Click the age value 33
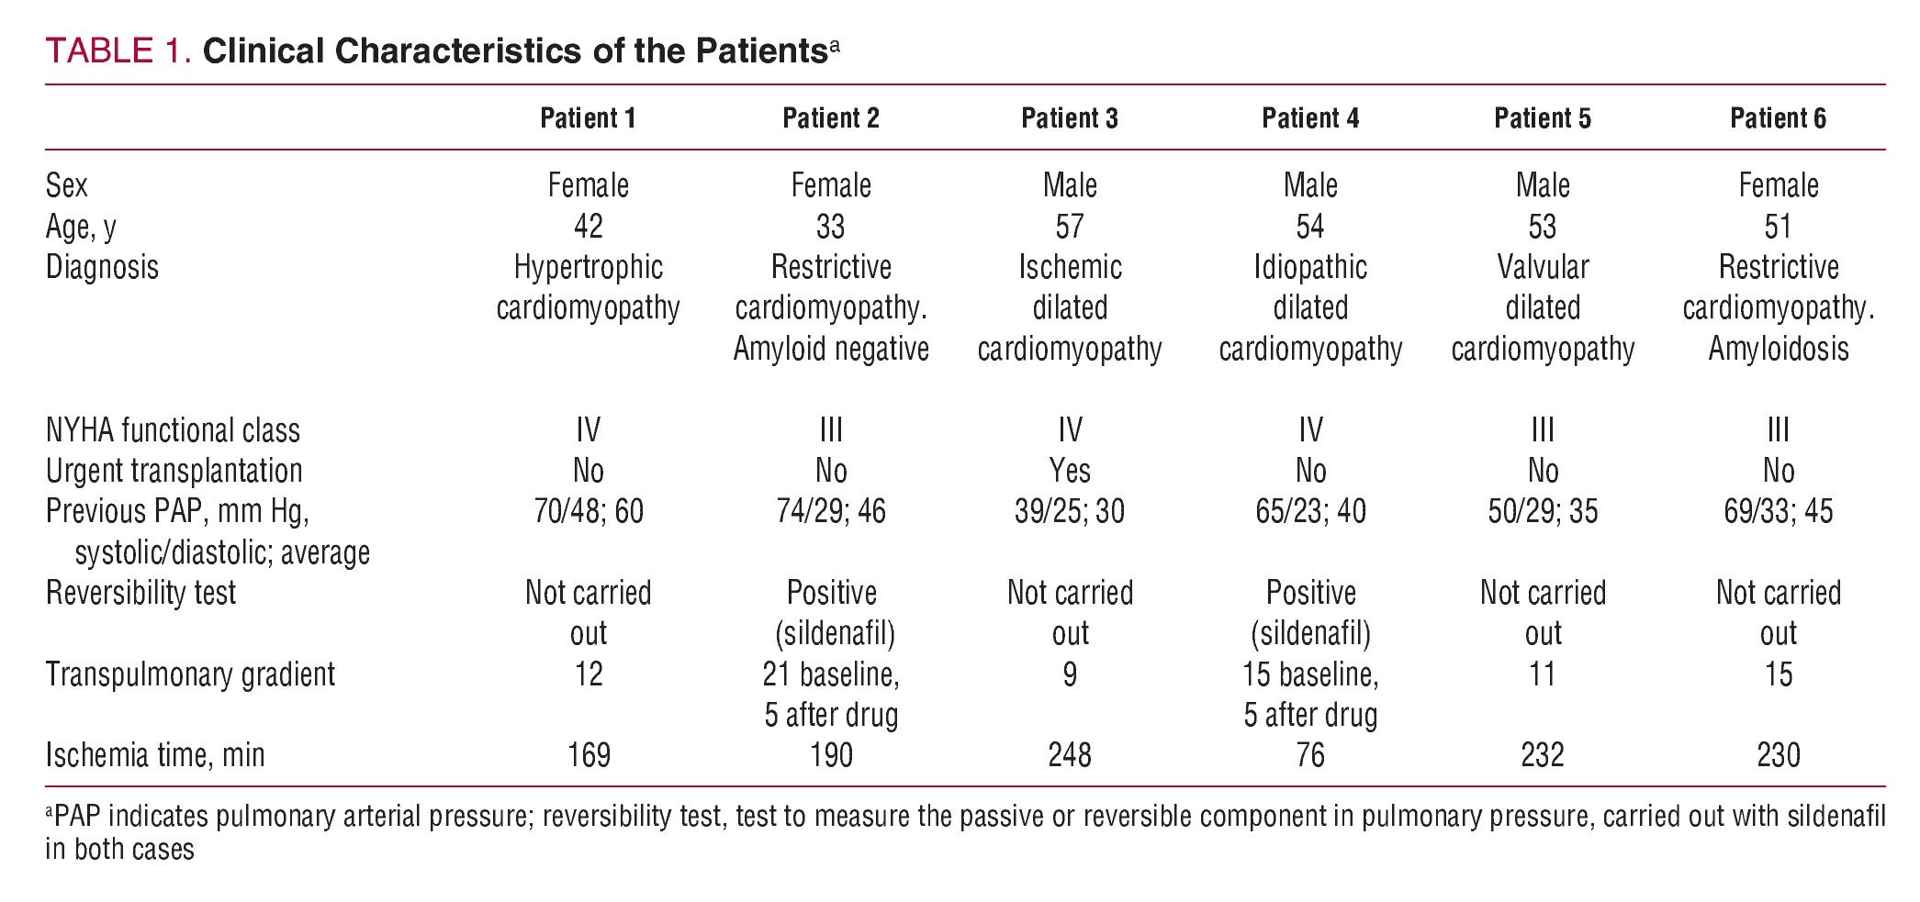The height and width of the screenshot is (902, 1920). point(830,227)
